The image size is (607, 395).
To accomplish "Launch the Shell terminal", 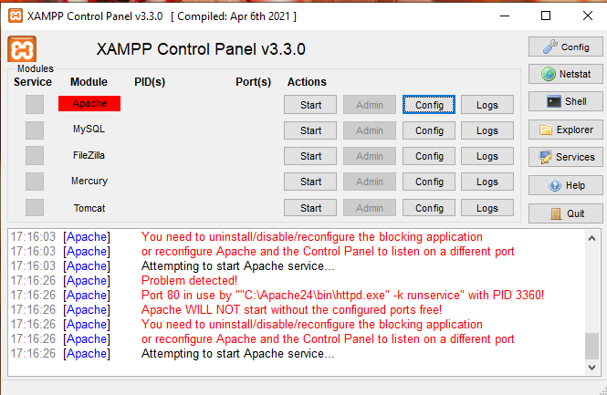I will click(565, 101).
